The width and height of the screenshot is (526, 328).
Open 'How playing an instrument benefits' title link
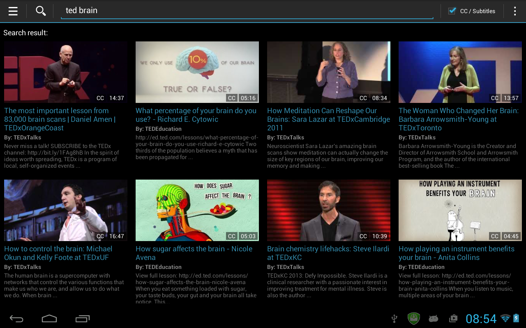click(x=457, y=253)
